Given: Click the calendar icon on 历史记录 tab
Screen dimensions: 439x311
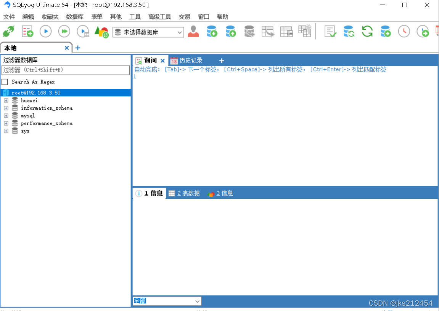Looking at the screenshot, I should (x=174, y=61).
